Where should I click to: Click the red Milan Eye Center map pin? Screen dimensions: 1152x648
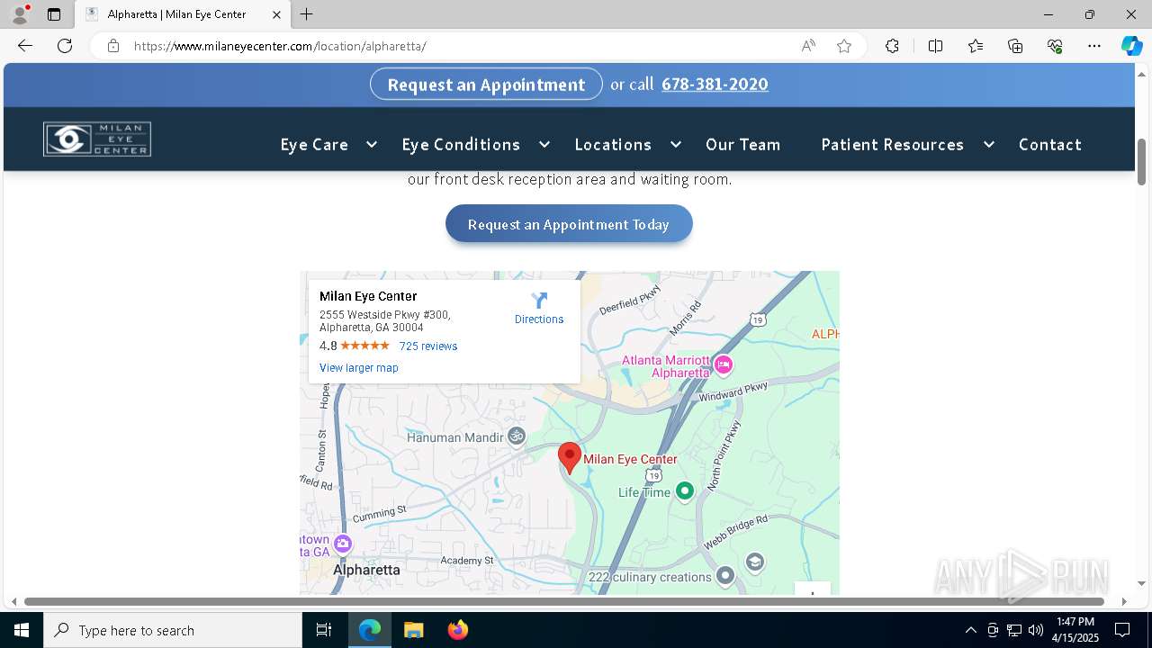pos(569,457)
